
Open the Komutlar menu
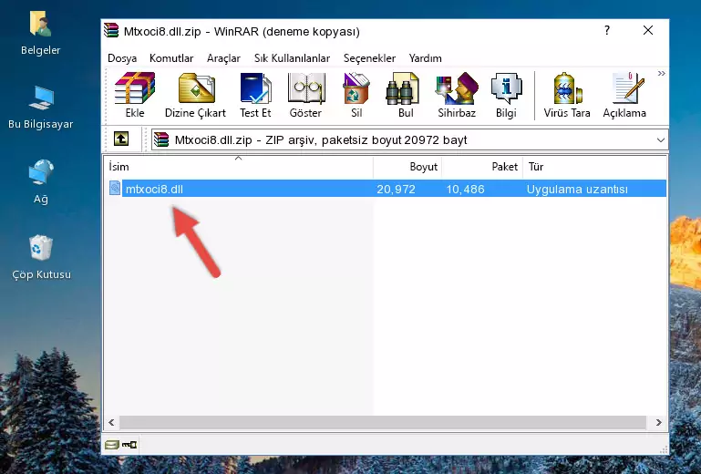coord(171,58)
